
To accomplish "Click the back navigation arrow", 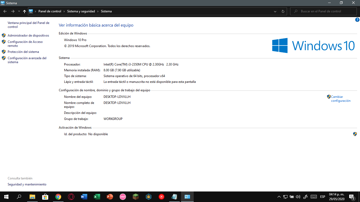I will click(x=5, y=11).
